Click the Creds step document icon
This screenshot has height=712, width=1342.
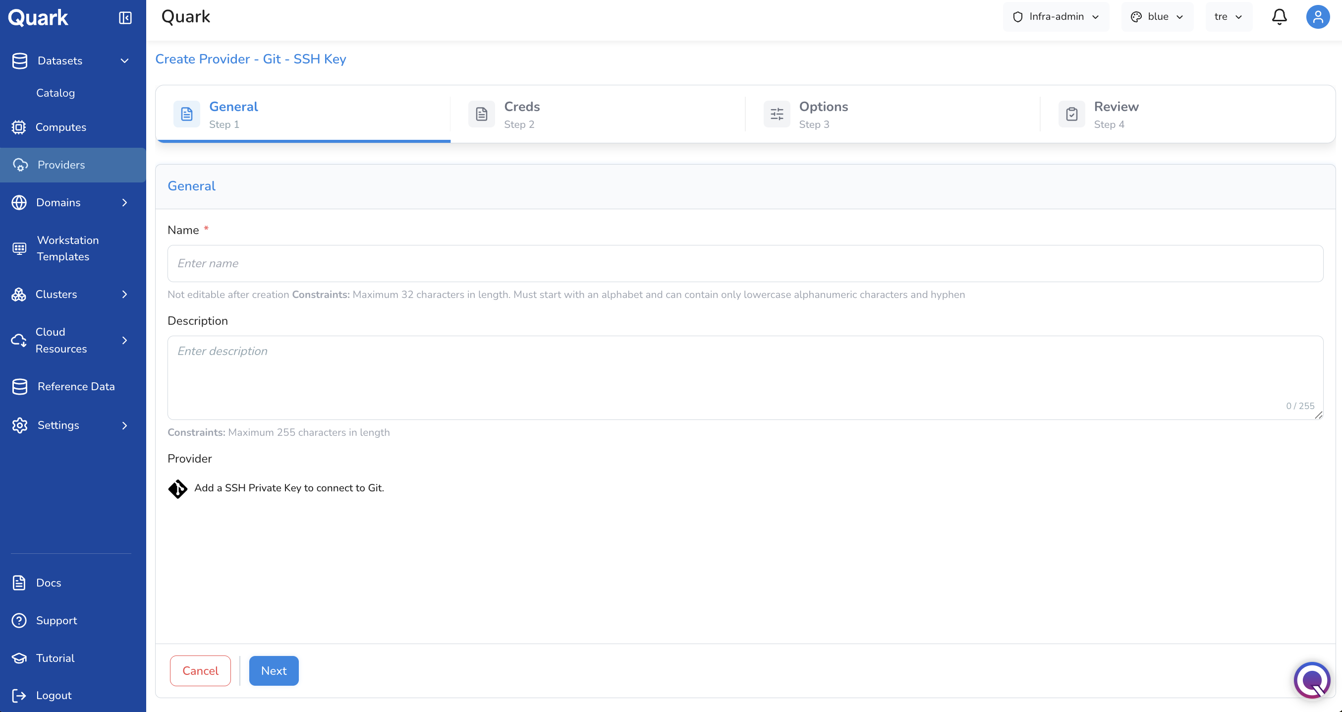(481, 114)
